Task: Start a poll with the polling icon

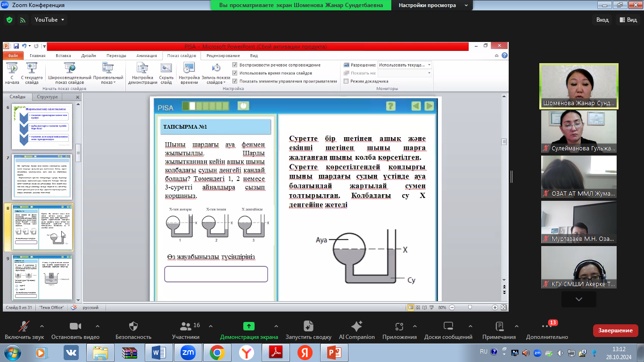Action: (308, 326)
